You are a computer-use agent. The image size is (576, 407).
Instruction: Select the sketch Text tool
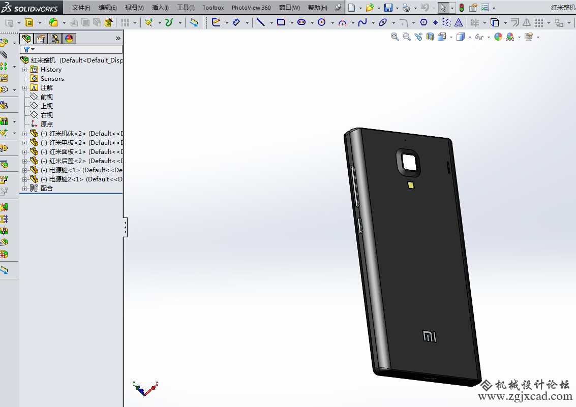pyautogui.click(x=459, y=23)
